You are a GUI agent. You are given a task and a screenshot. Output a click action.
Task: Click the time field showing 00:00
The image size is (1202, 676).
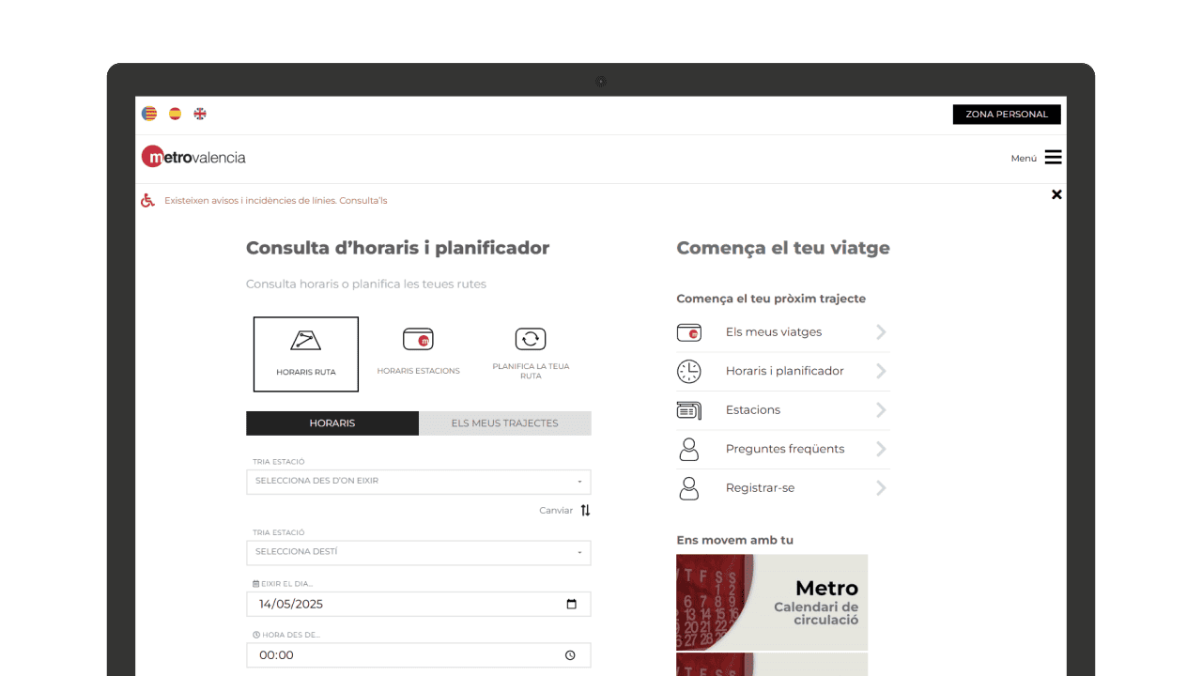tap(419, 655)
